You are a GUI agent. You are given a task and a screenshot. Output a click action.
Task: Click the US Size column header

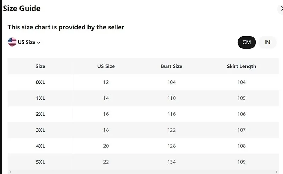(106, 66)
